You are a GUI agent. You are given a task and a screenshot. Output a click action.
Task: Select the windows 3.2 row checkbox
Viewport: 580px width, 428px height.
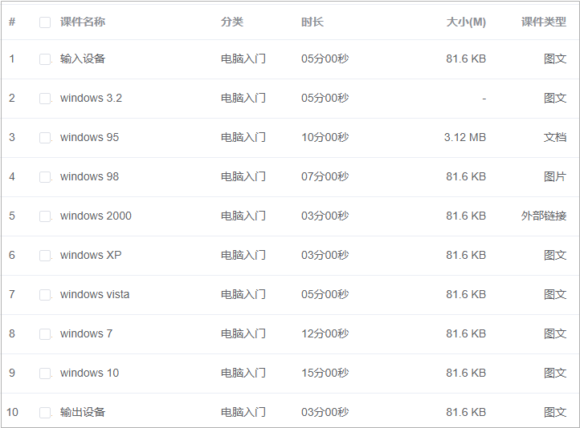point(45,99)
